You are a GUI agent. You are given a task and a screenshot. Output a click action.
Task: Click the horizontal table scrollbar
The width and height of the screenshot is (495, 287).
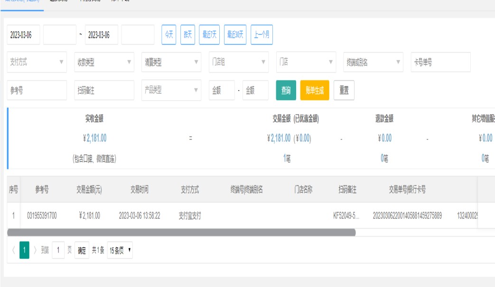(x=181, y=232)
